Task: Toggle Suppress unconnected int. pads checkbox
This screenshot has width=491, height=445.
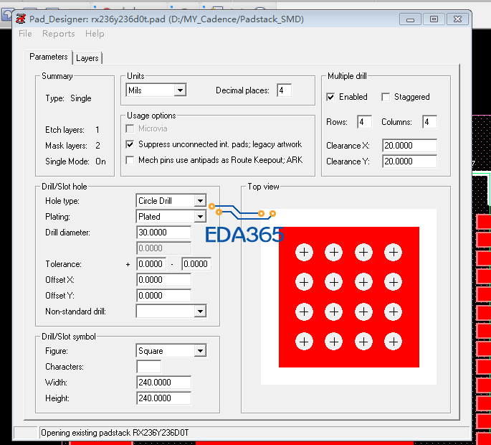Action: tap(130, 144)
